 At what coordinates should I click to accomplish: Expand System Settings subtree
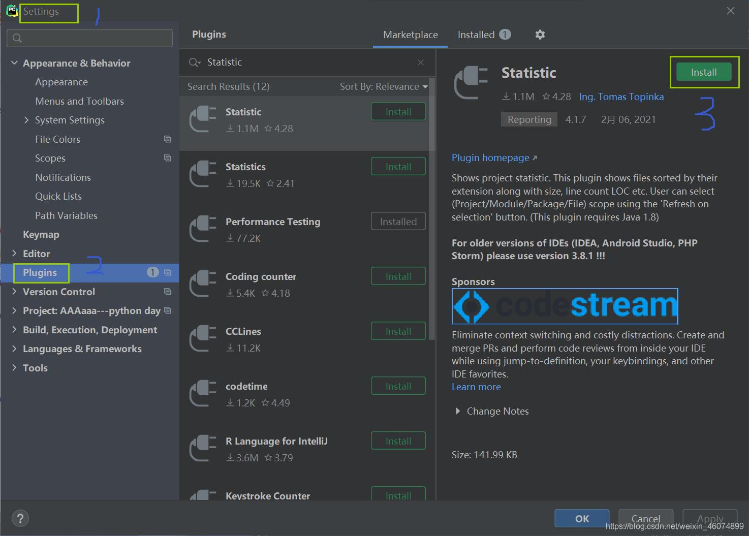coord(26,120)
